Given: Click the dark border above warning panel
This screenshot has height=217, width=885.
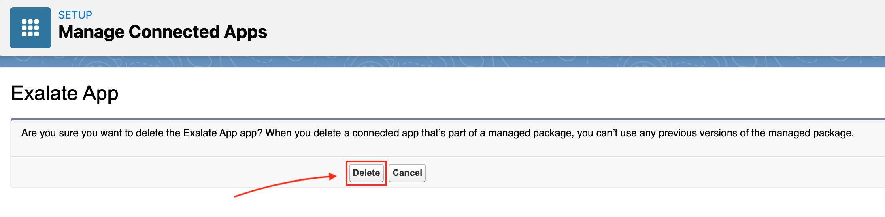Looking at the screenshot, I should point(445,119).
